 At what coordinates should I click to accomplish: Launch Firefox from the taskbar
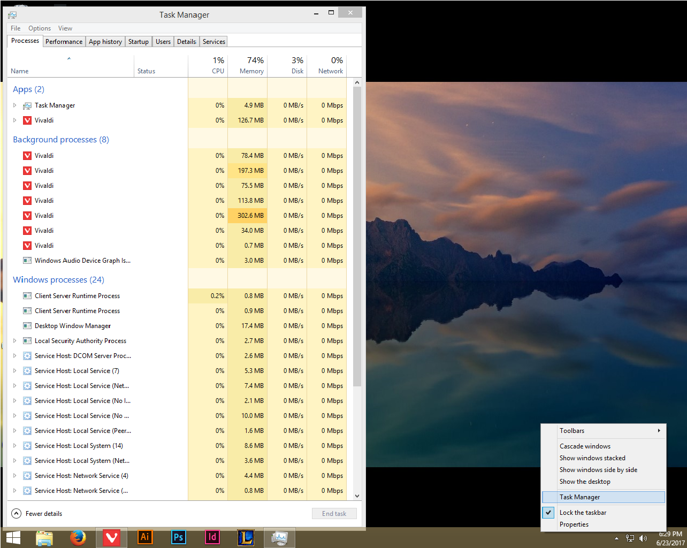78,538
